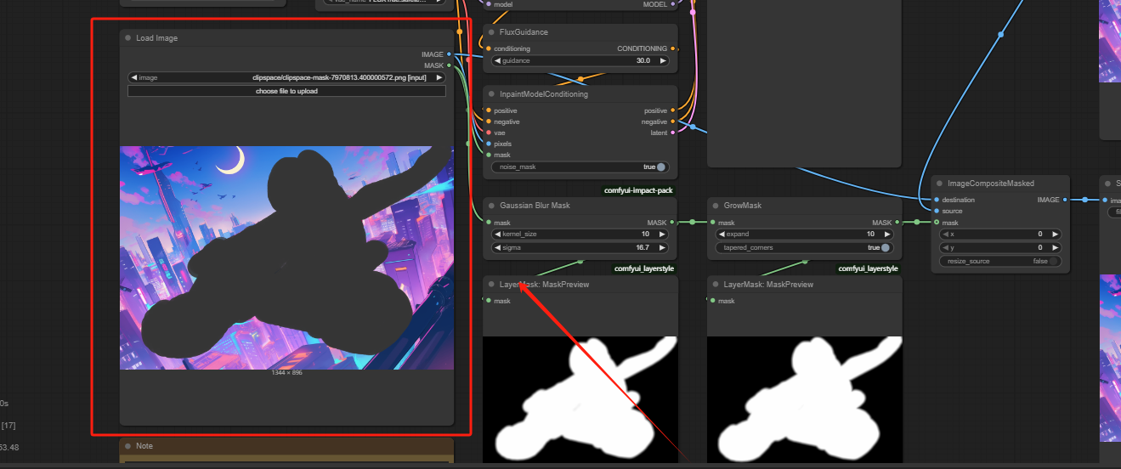Collapse the InpaintModelConditioning node via its title dot

click(491, 94)
